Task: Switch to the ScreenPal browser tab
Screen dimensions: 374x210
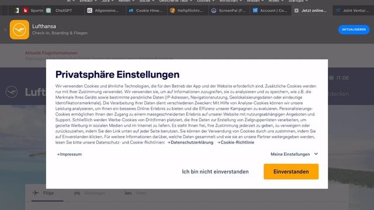Action: [229, 10]
